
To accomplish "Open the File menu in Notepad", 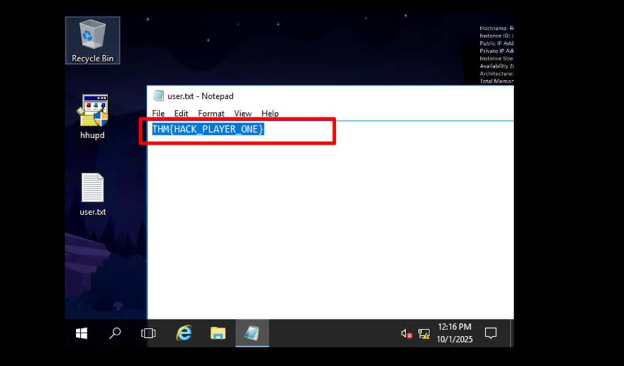I will (158, 113).
